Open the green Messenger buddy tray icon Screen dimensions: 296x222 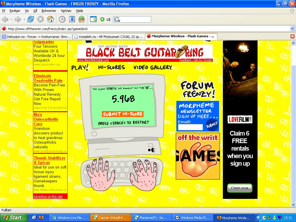275,218
